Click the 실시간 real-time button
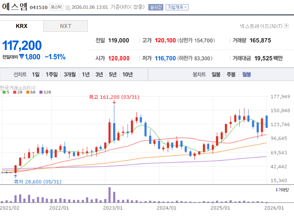294x218 pixels. pos(155,7)
